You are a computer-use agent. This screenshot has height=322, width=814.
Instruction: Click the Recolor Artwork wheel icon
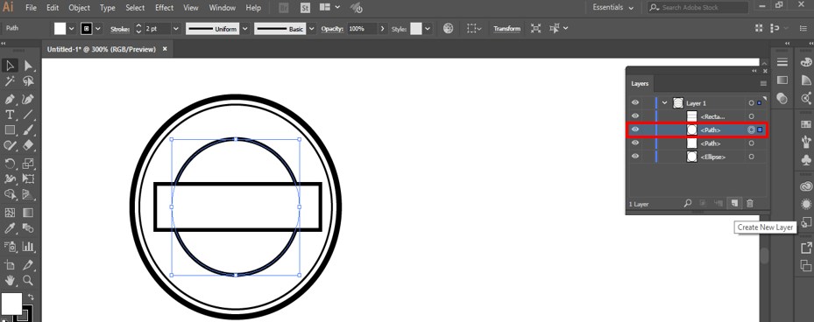[448, 29]
